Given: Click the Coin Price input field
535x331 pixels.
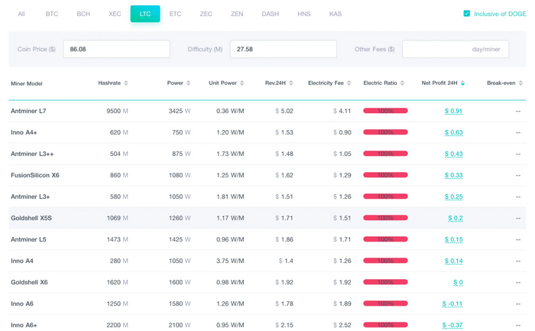Looking at the screenshot, I should pos(116,49).
